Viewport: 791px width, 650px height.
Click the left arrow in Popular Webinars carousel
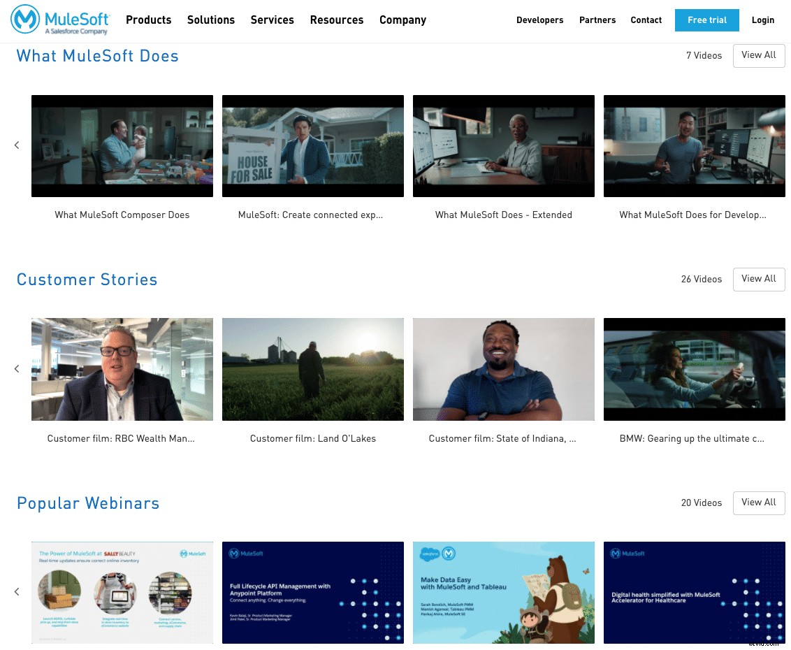click(x=17, y=592)
